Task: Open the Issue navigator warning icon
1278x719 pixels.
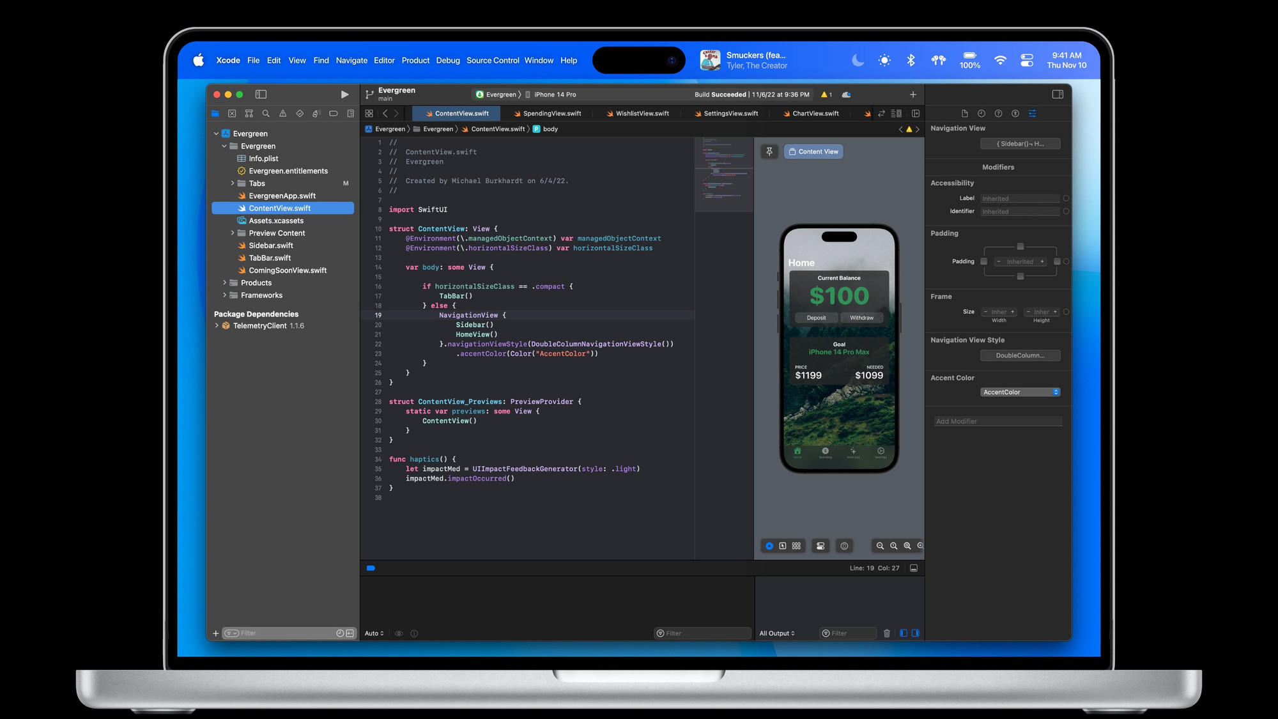Action: 282,114
